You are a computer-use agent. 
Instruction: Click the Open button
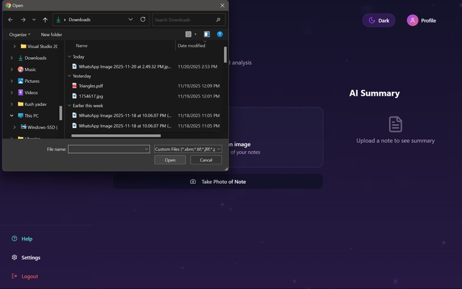tap(170, 160)
